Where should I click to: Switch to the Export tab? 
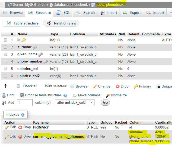(132, 13)
